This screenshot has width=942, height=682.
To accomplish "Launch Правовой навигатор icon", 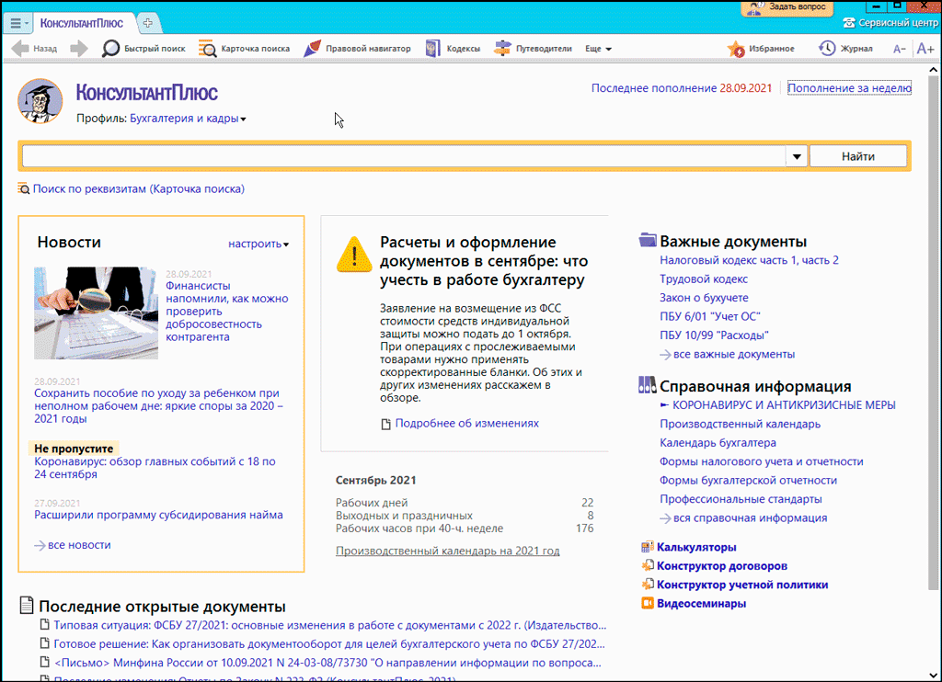I will tap(312, 49).
